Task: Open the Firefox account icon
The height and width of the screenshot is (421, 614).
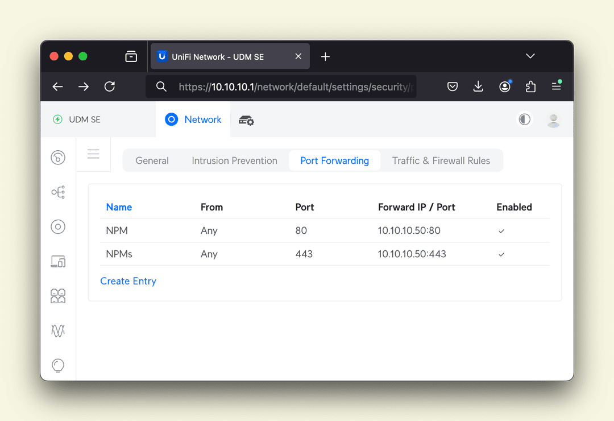Action: [x=505, y=86]
